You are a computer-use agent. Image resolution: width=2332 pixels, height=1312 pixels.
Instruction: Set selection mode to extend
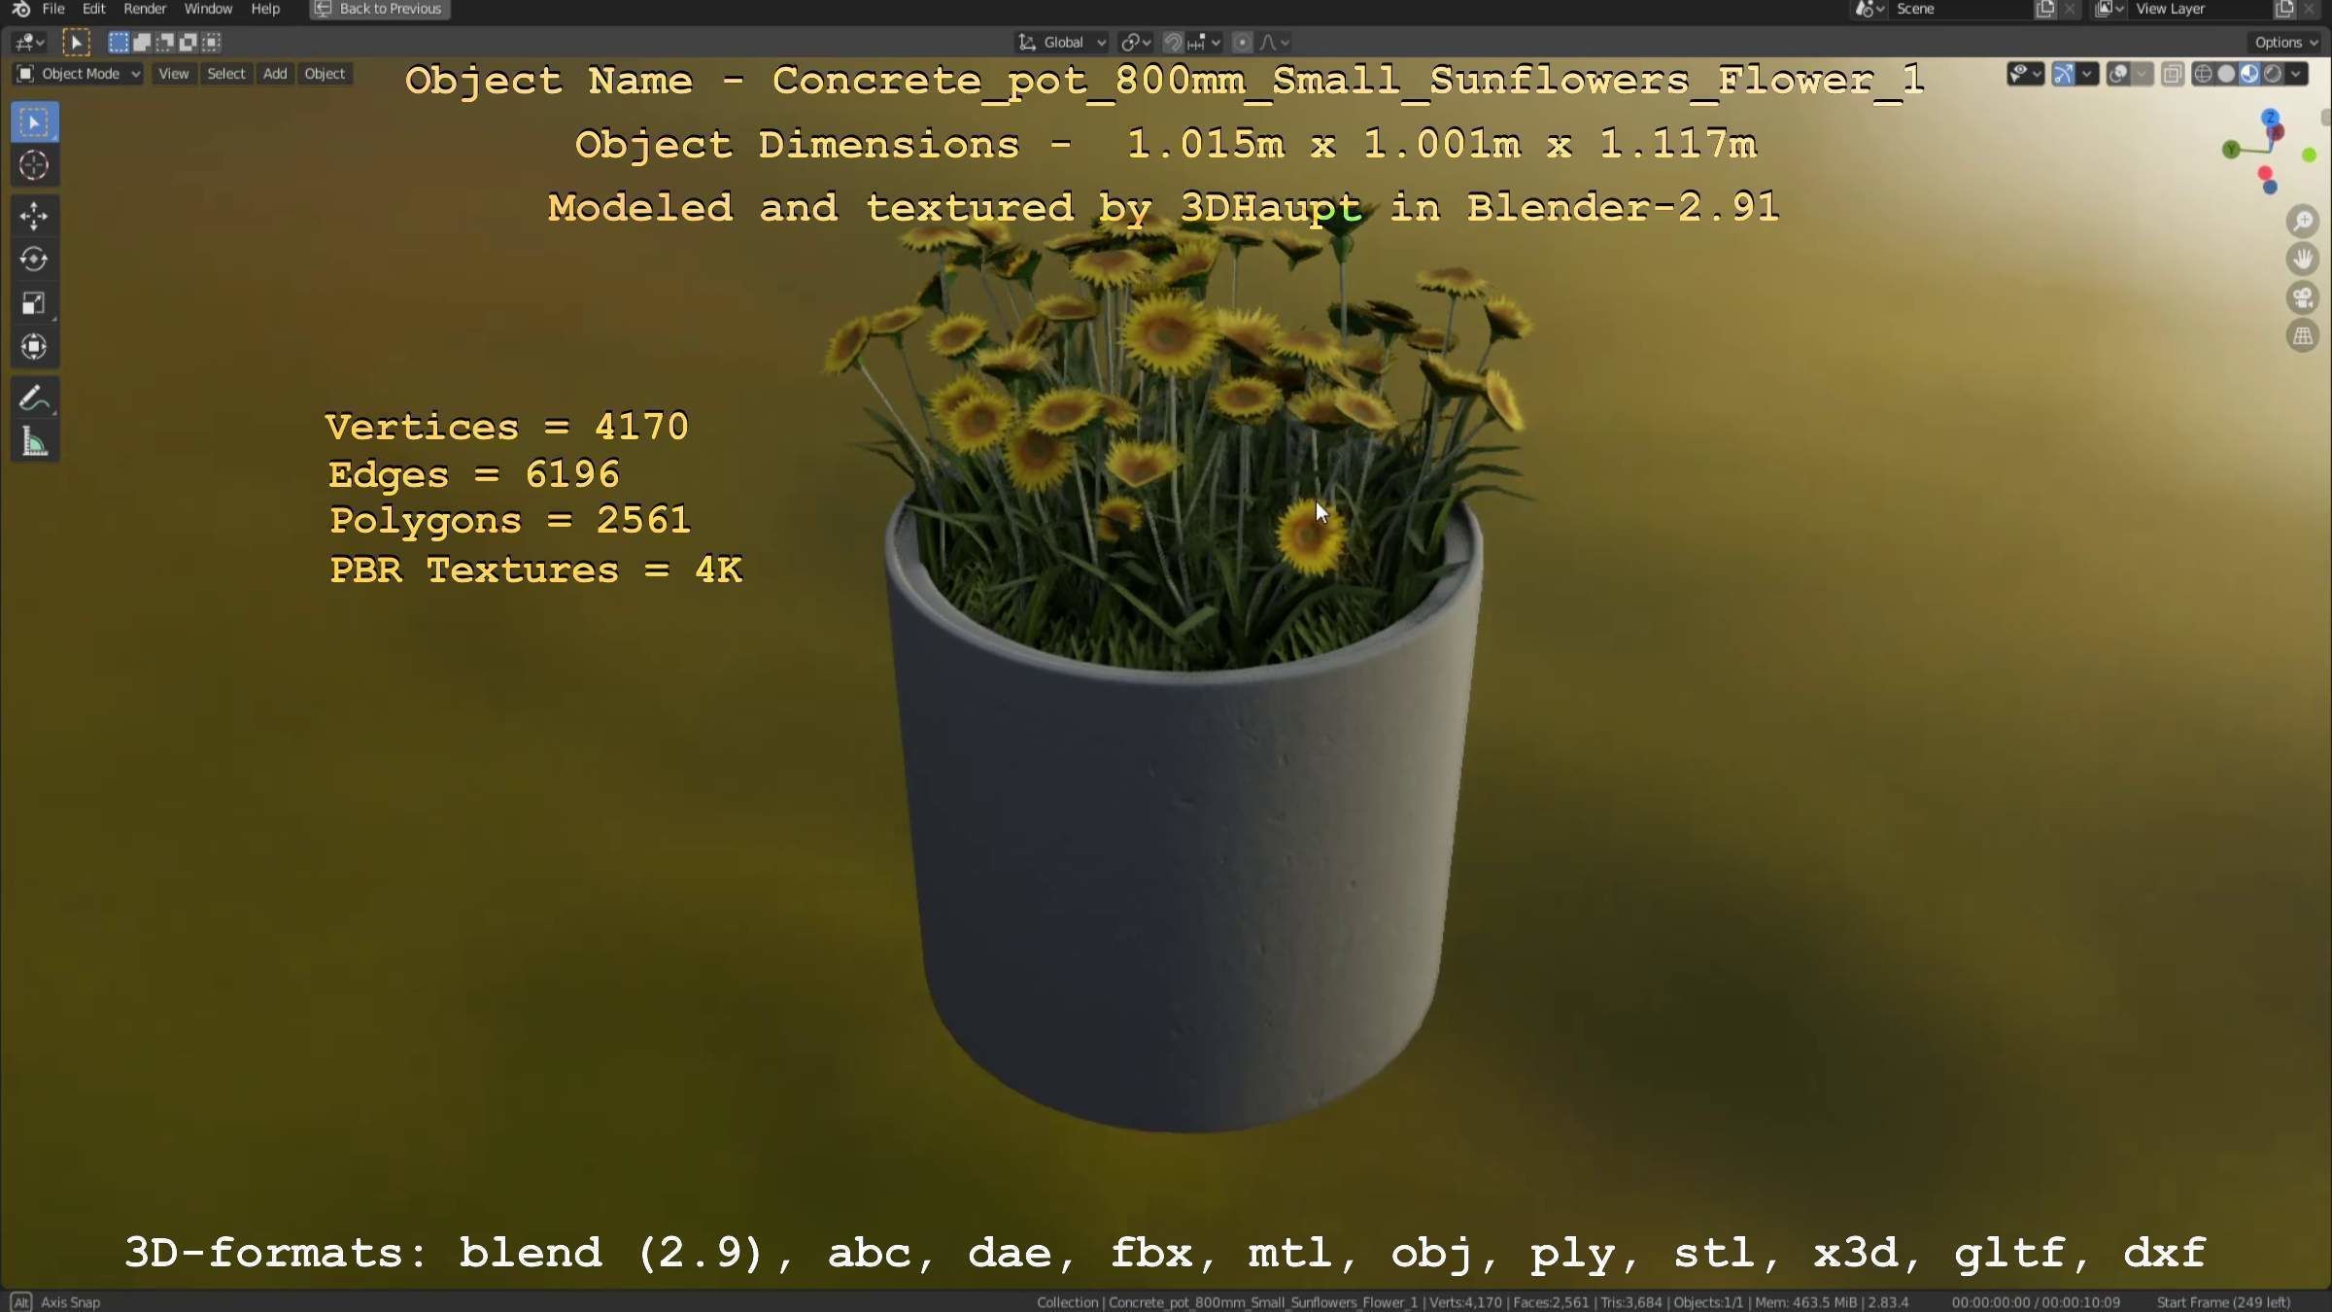[142, 42]
